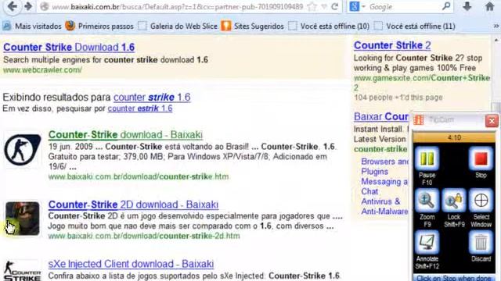Click the Counter-Strike 2D soldier thumbnail
This screenshot has width=501, height=281.
[23, 219]
